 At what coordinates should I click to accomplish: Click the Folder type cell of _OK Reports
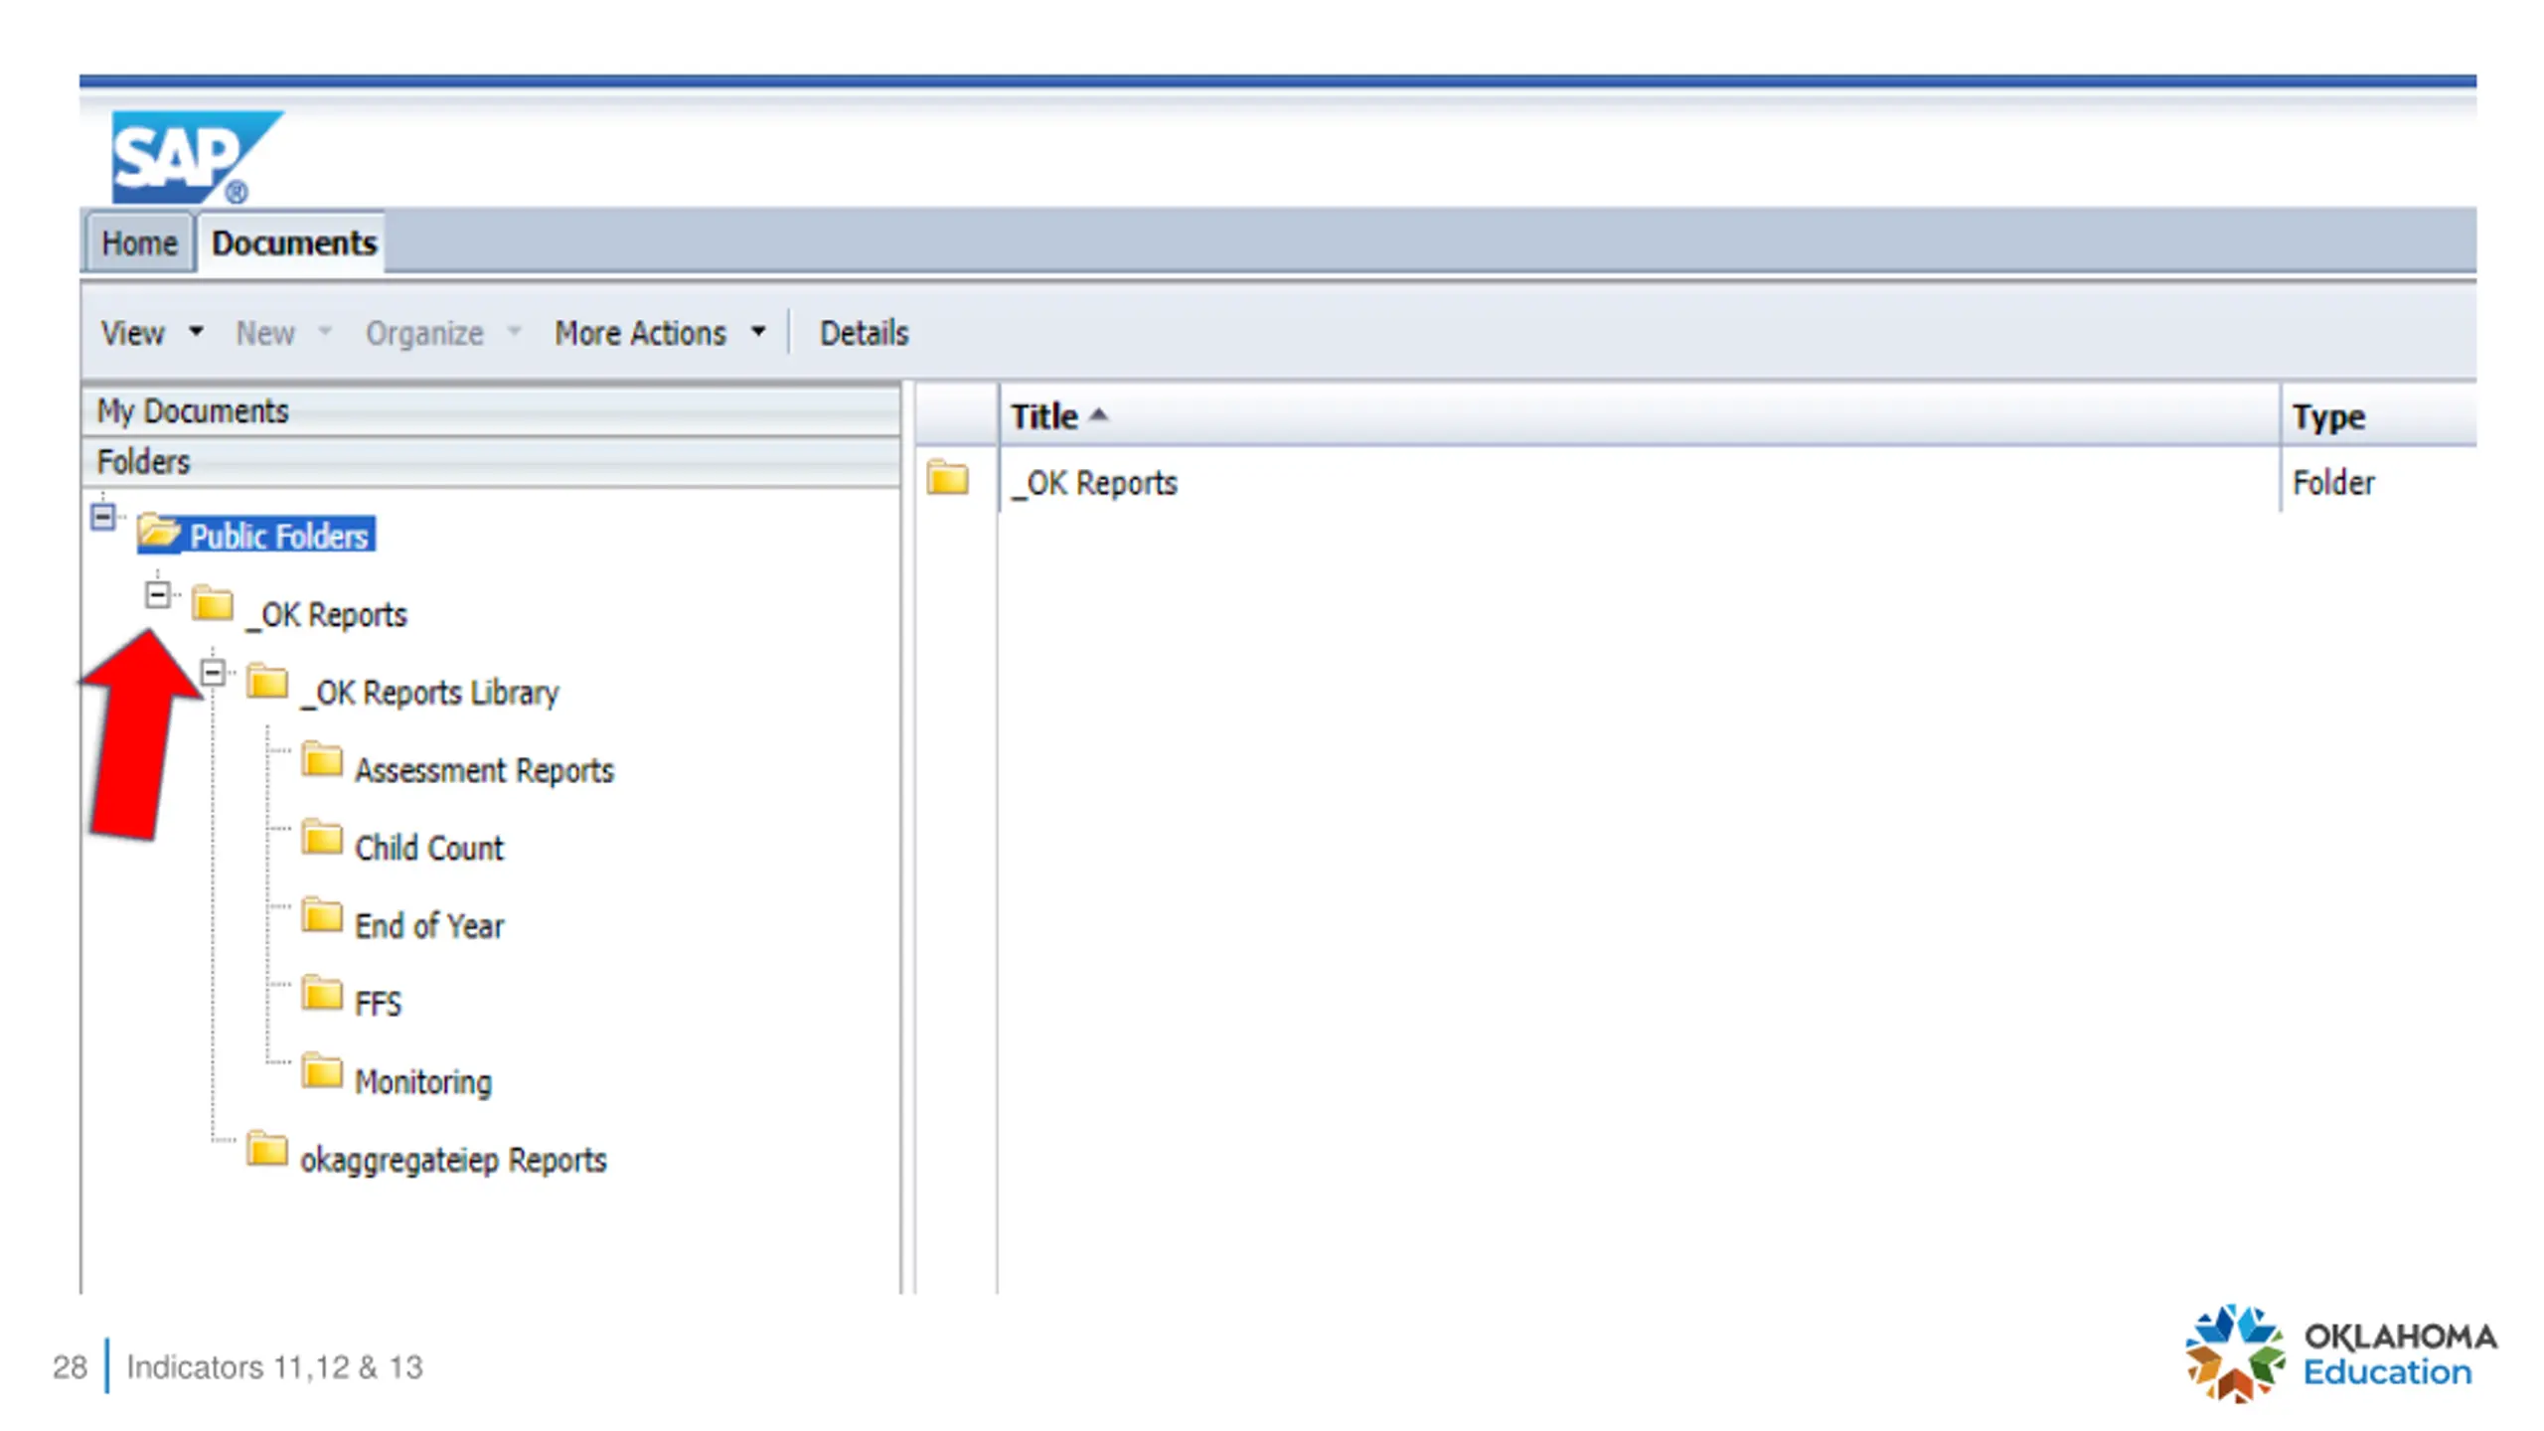(2333, 483)
